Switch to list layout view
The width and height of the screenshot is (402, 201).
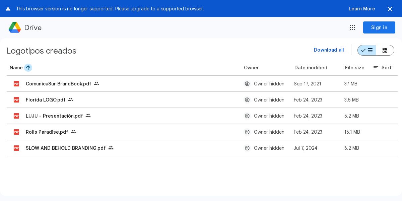pyautogui.click(x=367, y=50)
